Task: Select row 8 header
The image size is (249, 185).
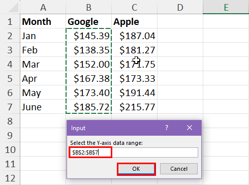Action: pyautogui.click(x=10, y=121)
